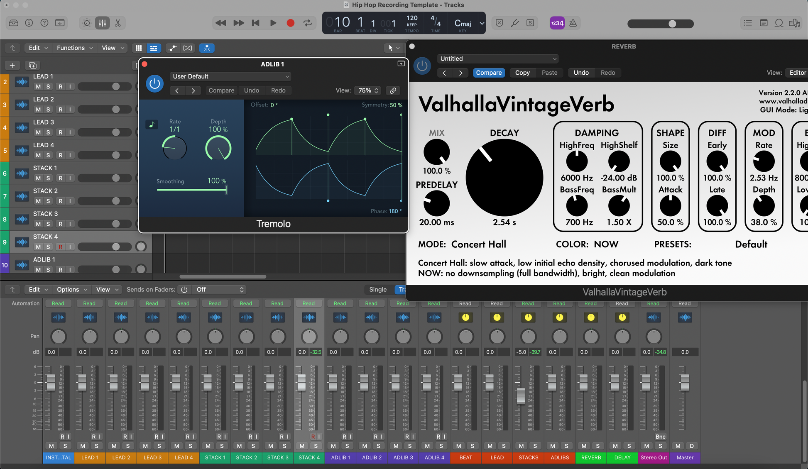Viewport: 808px width, 469px height.
Task: Click Copy in the reverb header
Action: tap(522, 73)
